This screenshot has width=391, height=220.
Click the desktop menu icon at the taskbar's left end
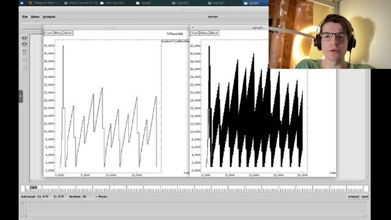[22, 3]
